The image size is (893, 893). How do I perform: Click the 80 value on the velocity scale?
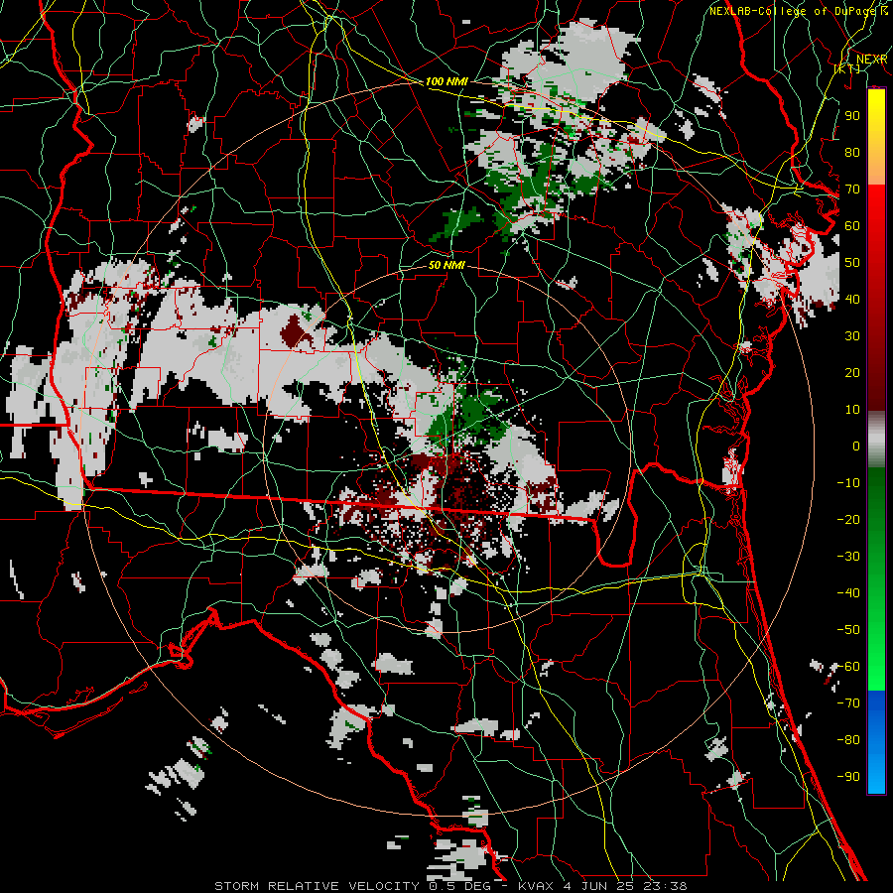[852, 153]
